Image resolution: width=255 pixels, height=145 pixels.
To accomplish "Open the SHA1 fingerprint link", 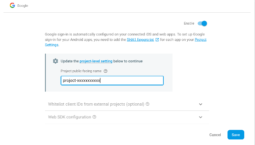I will click(x=140, y=40).
